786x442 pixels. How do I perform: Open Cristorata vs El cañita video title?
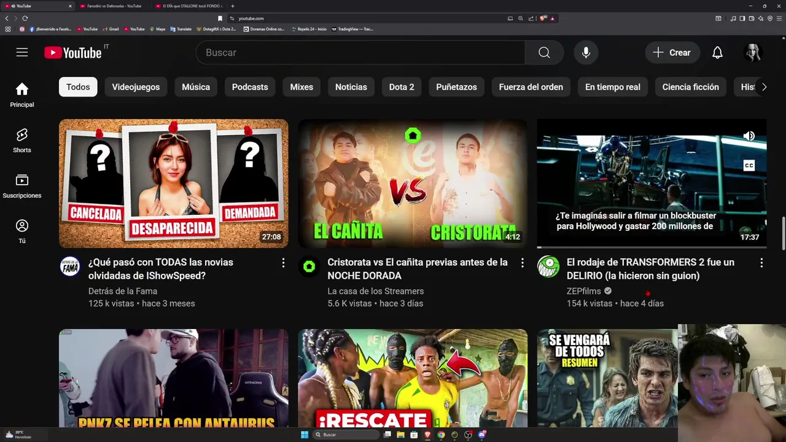coord(418,269)
